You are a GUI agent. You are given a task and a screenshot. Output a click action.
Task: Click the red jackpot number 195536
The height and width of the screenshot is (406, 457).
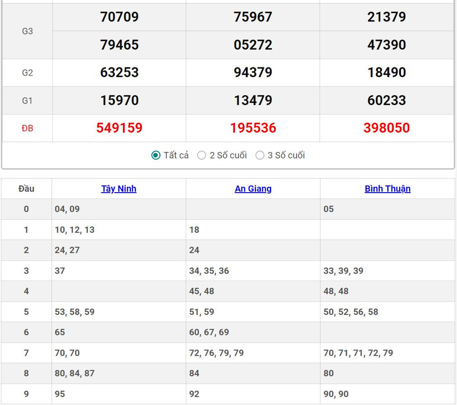tap(253, 128)
